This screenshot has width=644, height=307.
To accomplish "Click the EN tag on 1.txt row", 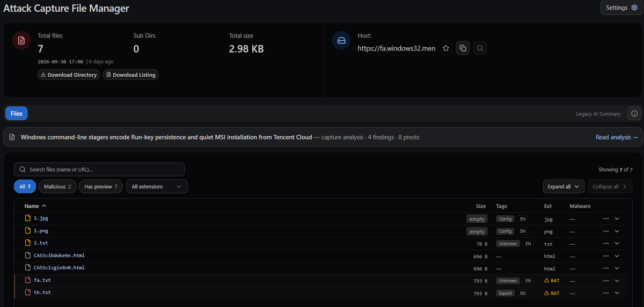I will pyautogui.click(x=529, y=244).
